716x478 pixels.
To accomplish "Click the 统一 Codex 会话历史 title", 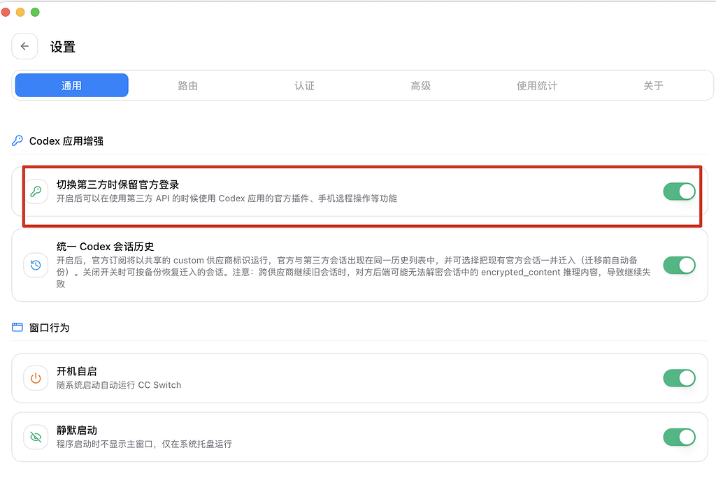I will [105, 247].
